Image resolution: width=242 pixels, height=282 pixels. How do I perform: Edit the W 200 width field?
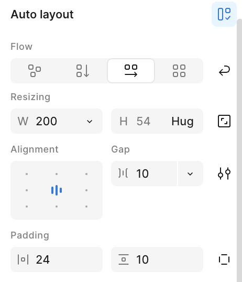pyautogui.click(x=57, y=121)
